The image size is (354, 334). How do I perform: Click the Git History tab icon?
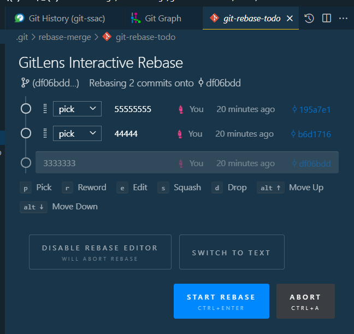point(20,18)
